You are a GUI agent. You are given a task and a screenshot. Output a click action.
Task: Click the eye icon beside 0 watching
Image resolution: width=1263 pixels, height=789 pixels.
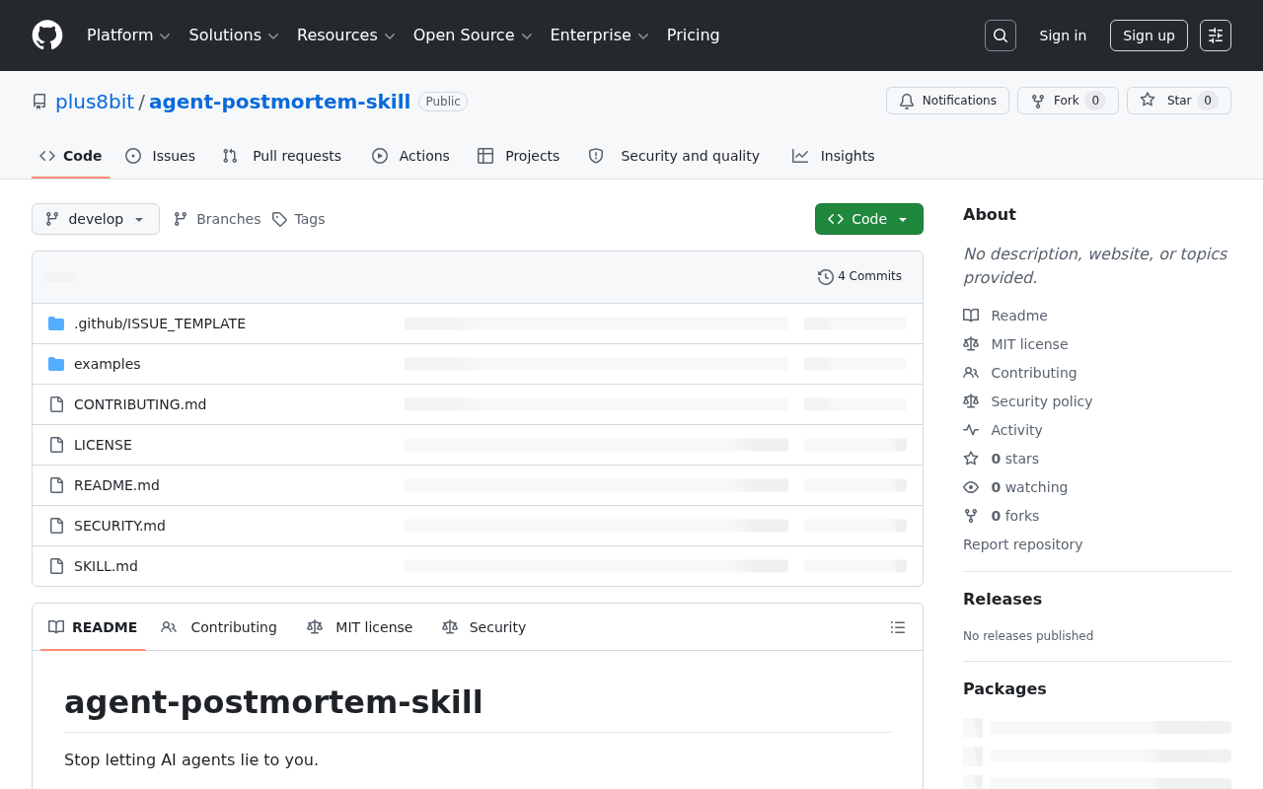[971, 487]
